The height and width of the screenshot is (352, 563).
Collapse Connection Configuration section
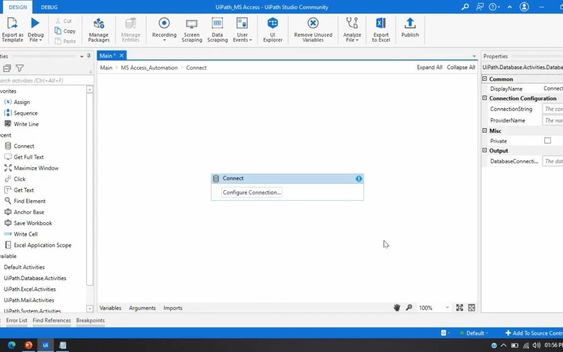pyautogui.click(x=484, y=98)
